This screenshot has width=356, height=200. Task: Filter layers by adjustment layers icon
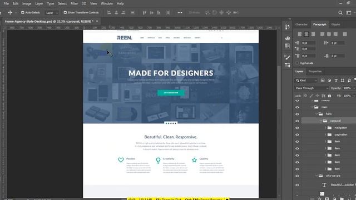329,80
